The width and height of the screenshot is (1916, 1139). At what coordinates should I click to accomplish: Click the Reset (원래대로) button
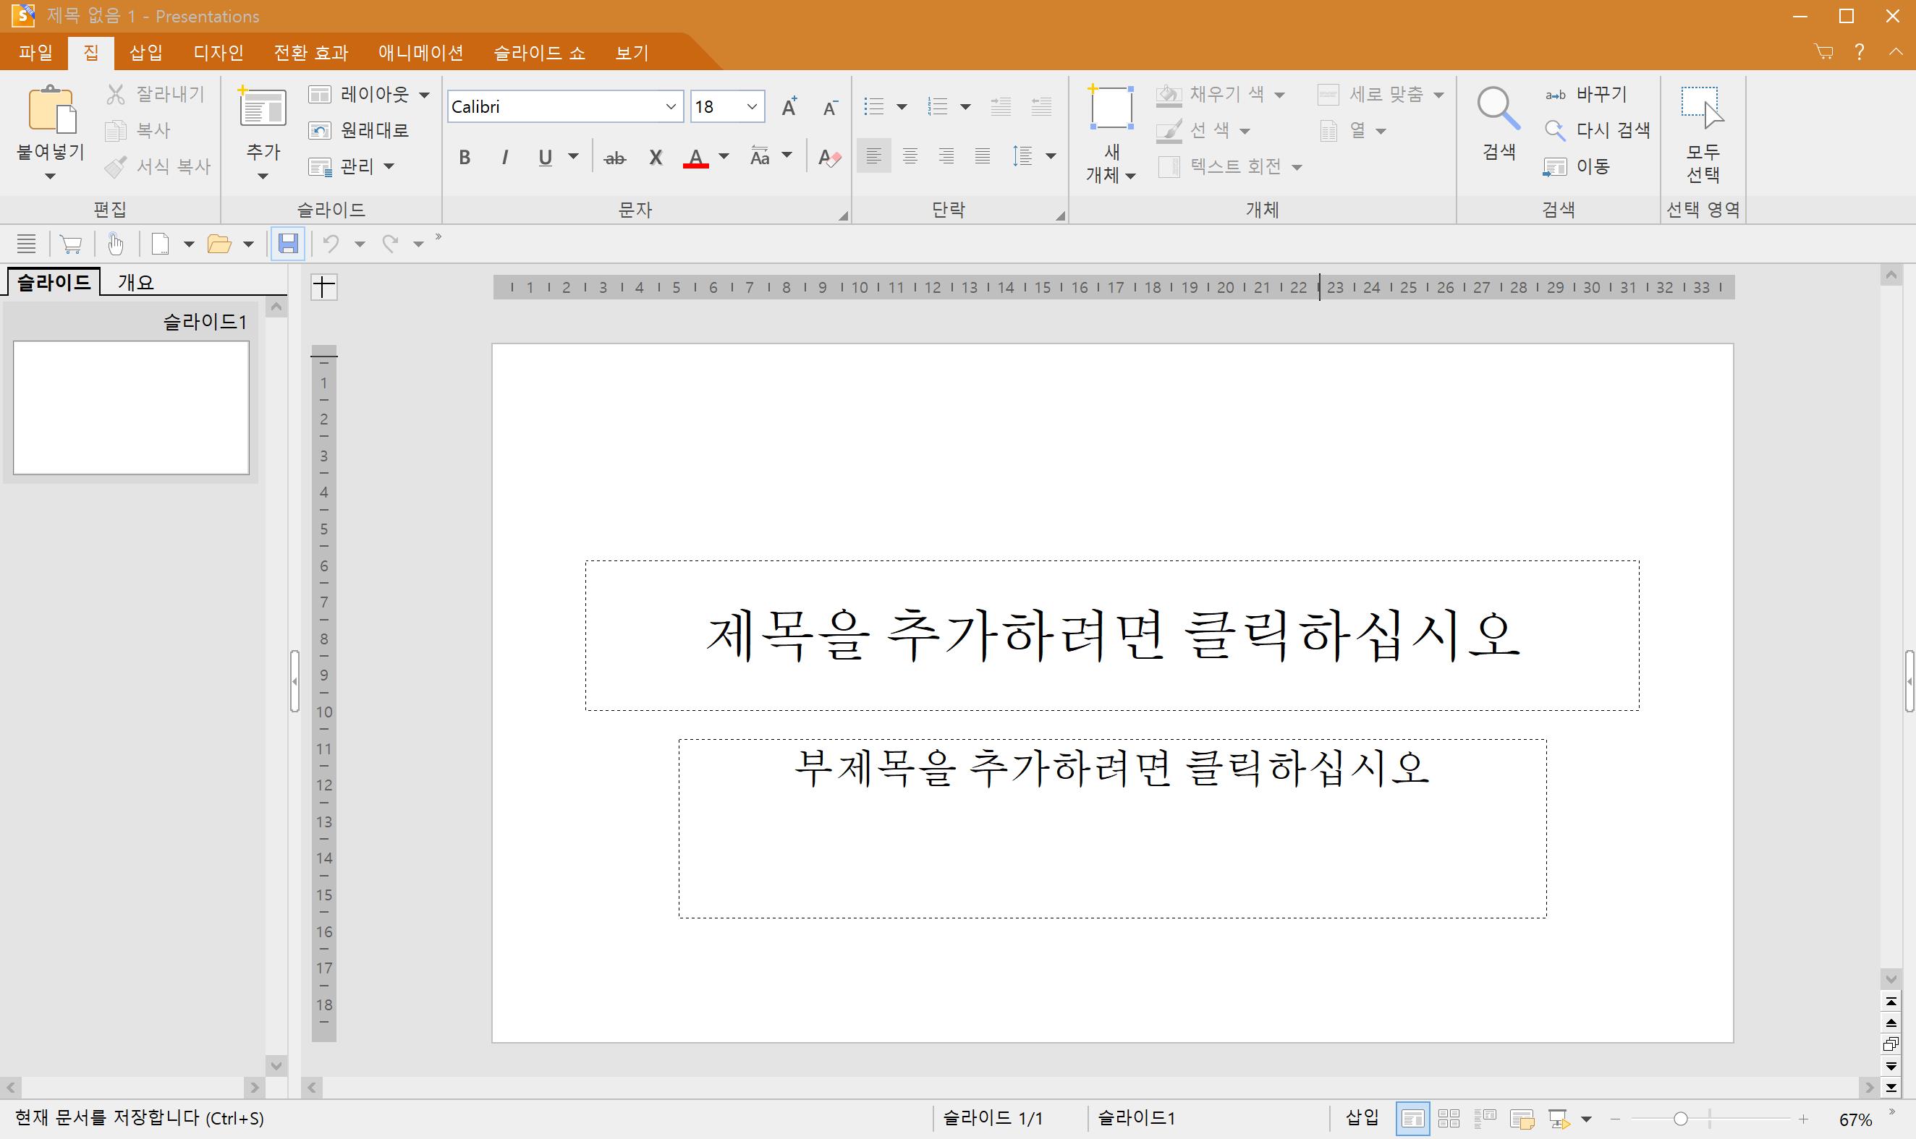coord(359,130)
